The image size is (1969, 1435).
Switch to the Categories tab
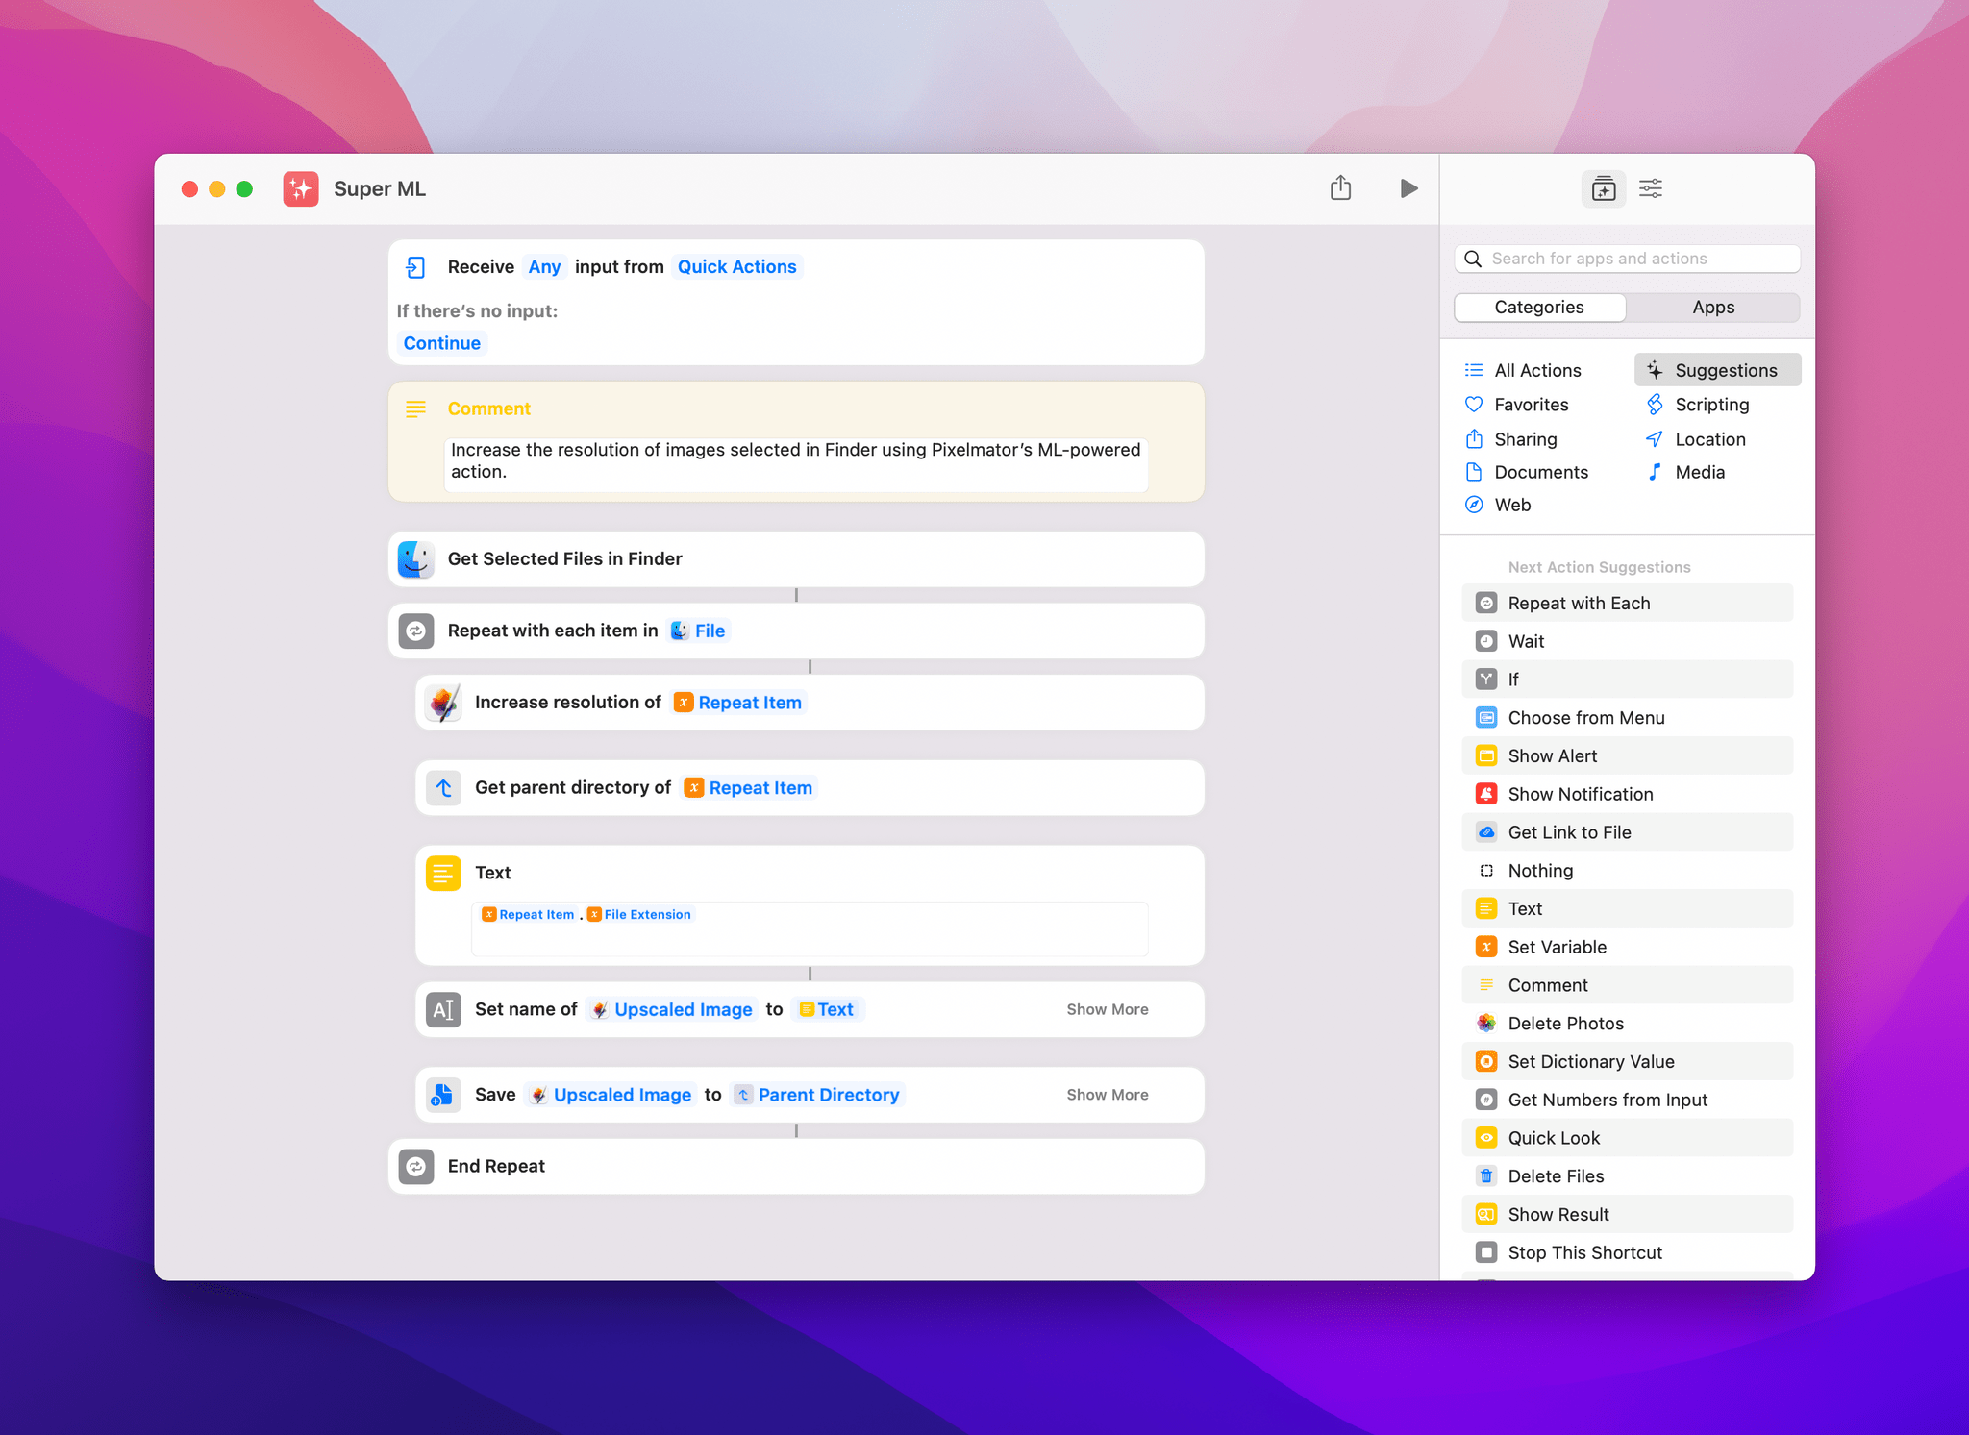1539,306
